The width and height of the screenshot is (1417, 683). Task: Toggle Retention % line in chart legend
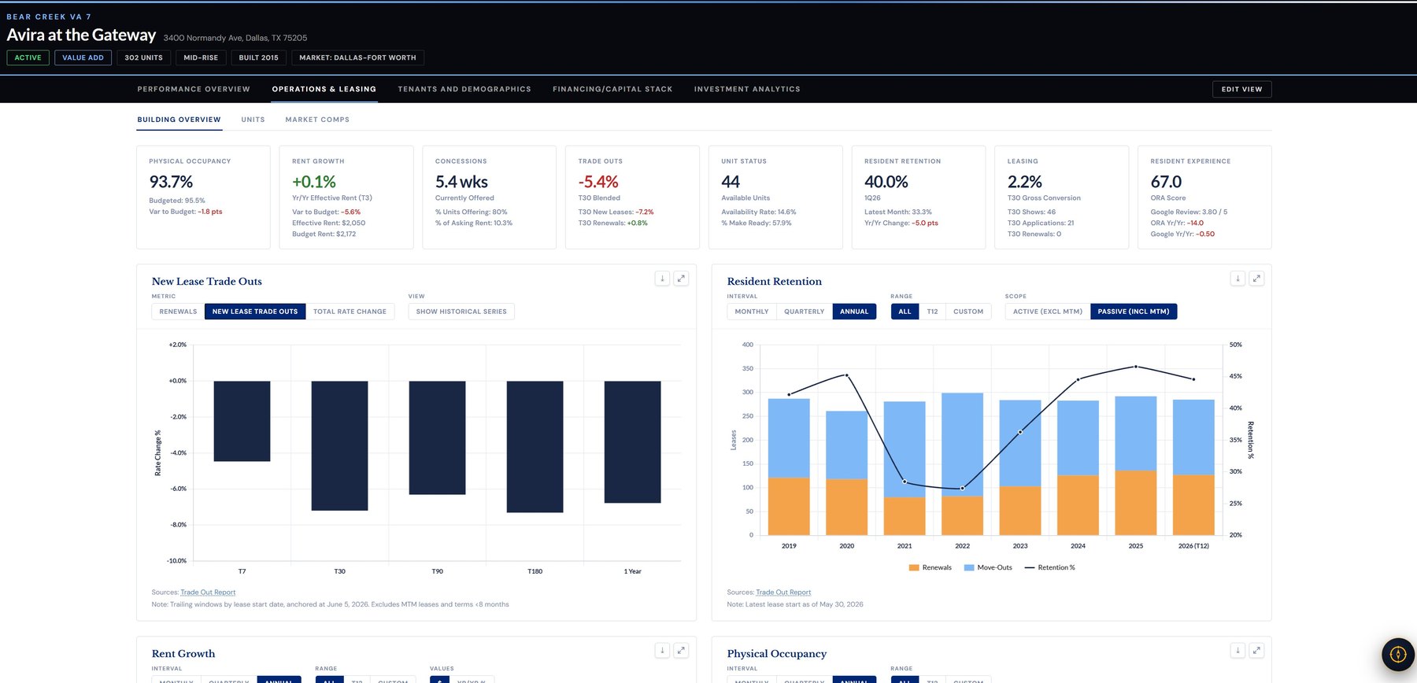[x=1049, y=567]
